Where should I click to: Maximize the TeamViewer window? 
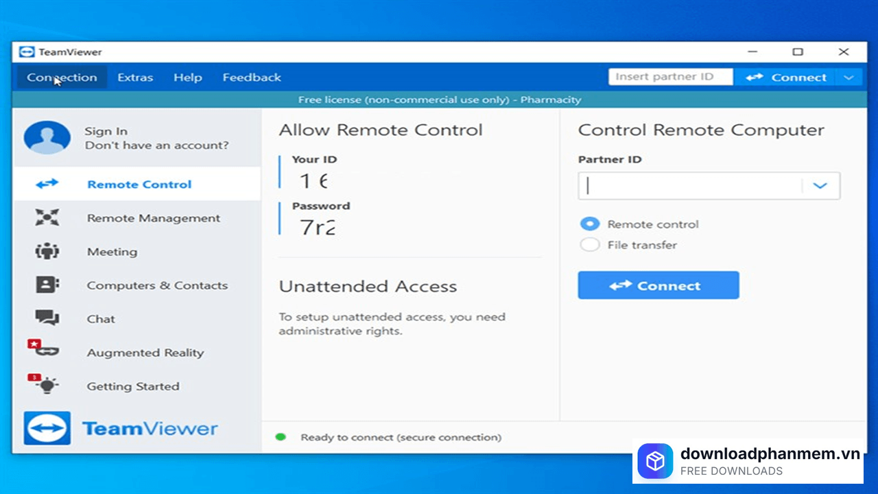click(798, 52)
